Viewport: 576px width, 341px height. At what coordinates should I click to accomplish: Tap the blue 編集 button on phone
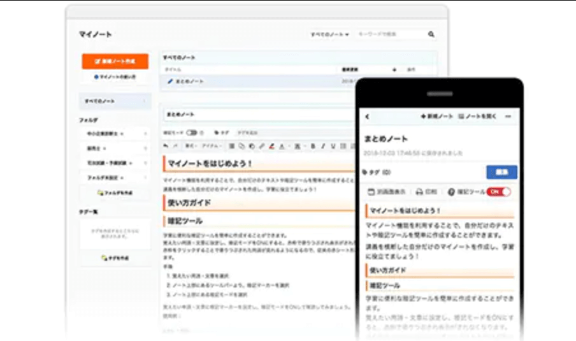(501, 172)
